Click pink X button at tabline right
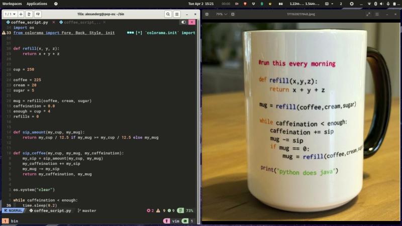 coord(192,22)
